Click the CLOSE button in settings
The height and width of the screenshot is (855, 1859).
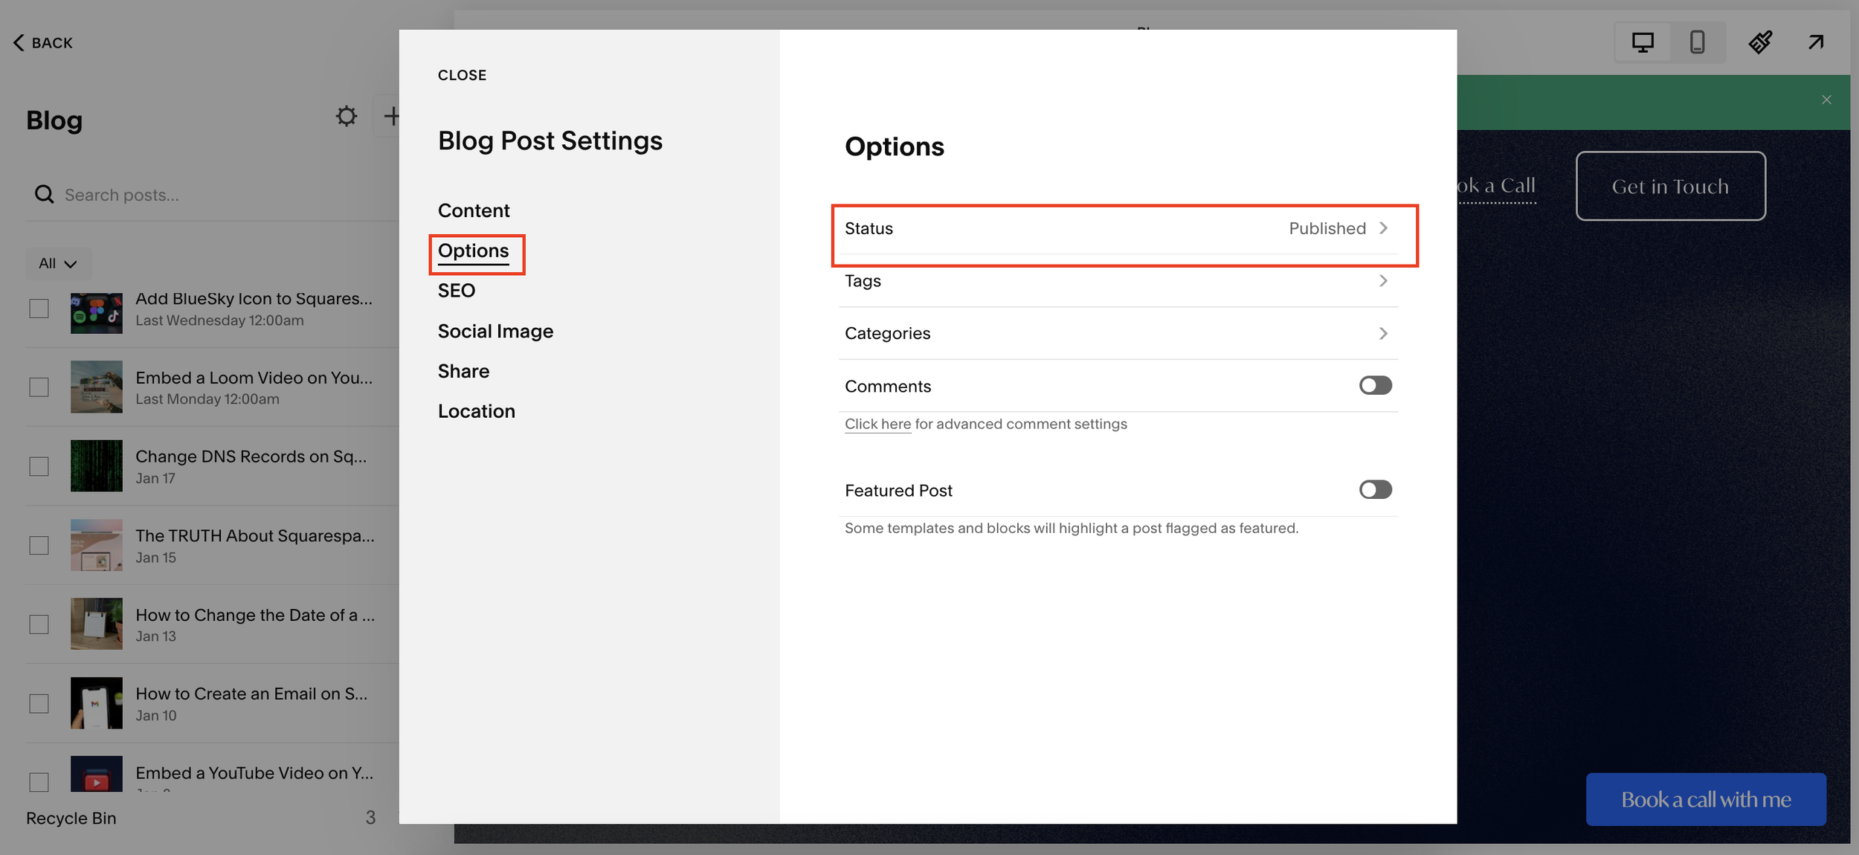point(462,75)
